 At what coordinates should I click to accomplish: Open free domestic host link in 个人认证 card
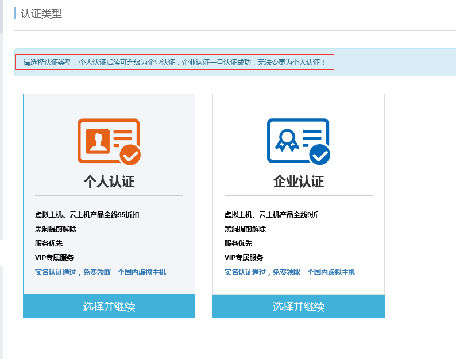point(101,272)
